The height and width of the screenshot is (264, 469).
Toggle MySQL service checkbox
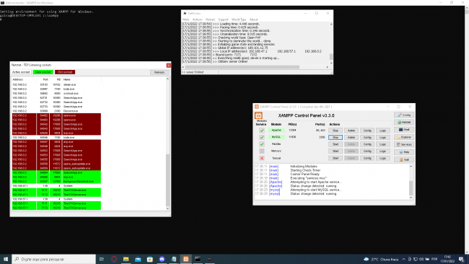tap(262, 138)
